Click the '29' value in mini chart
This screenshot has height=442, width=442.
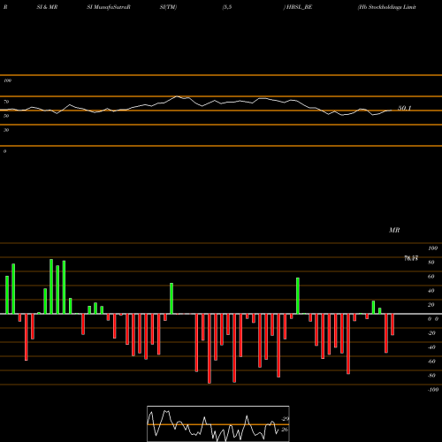pos(286,419)
